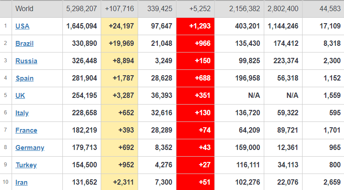Open the UK country page link

coord(20,96)
